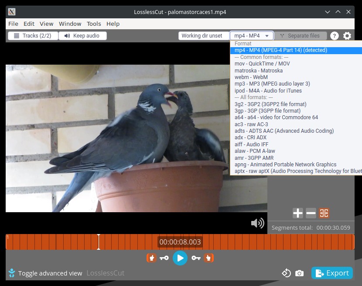Open the mp4 - MP4 format dropdown
The width and height of the screenshot is (362, 286).
(252, 36)
